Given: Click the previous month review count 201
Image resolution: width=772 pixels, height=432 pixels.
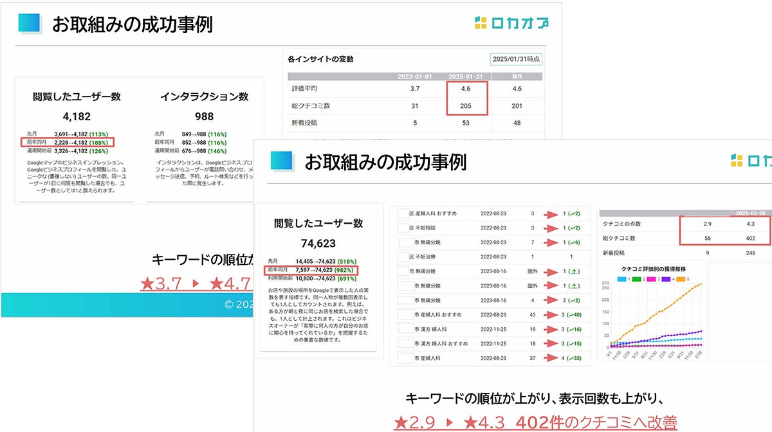Looking at the screenshot, I should point(516,106).
